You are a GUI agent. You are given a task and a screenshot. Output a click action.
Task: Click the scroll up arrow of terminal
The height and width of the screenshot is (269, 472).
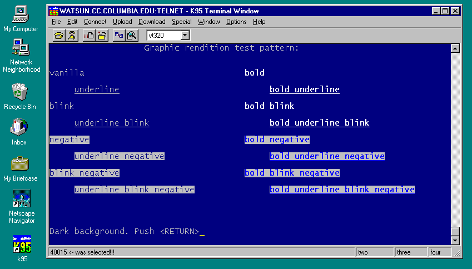pos(455,48)
